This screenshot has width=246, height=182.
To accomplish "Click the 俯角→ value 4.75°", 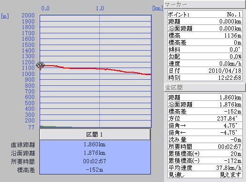I will click(231, 125).
